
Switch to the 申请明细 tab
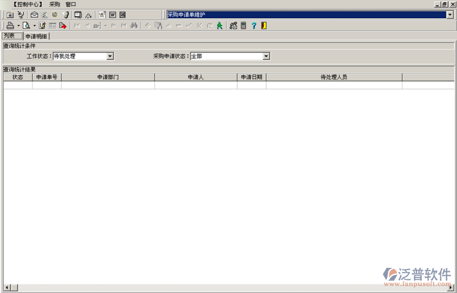[36, 37]
